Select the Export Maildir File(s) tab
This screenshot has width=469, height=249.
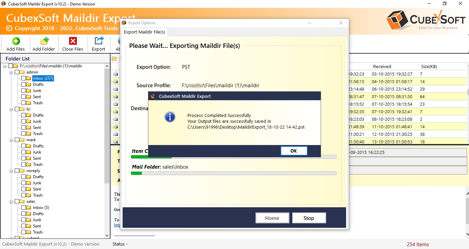click(x=144, y=32)
